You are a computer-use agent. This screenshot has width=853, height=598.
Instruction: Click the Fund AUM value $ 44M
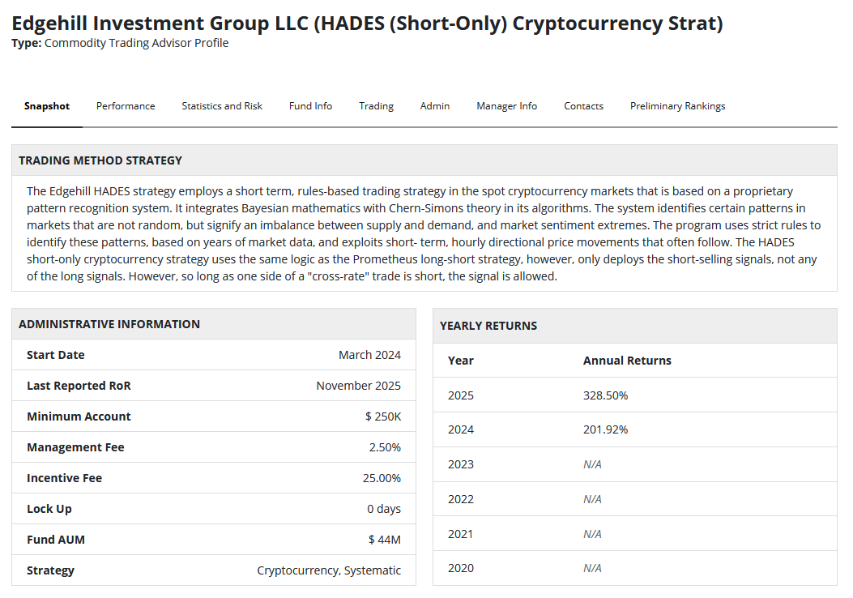(x=384, y=540)
